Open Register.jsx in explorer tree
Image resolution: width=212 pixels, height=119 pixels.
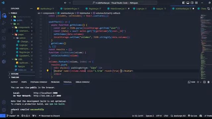[x=24, y=52]
